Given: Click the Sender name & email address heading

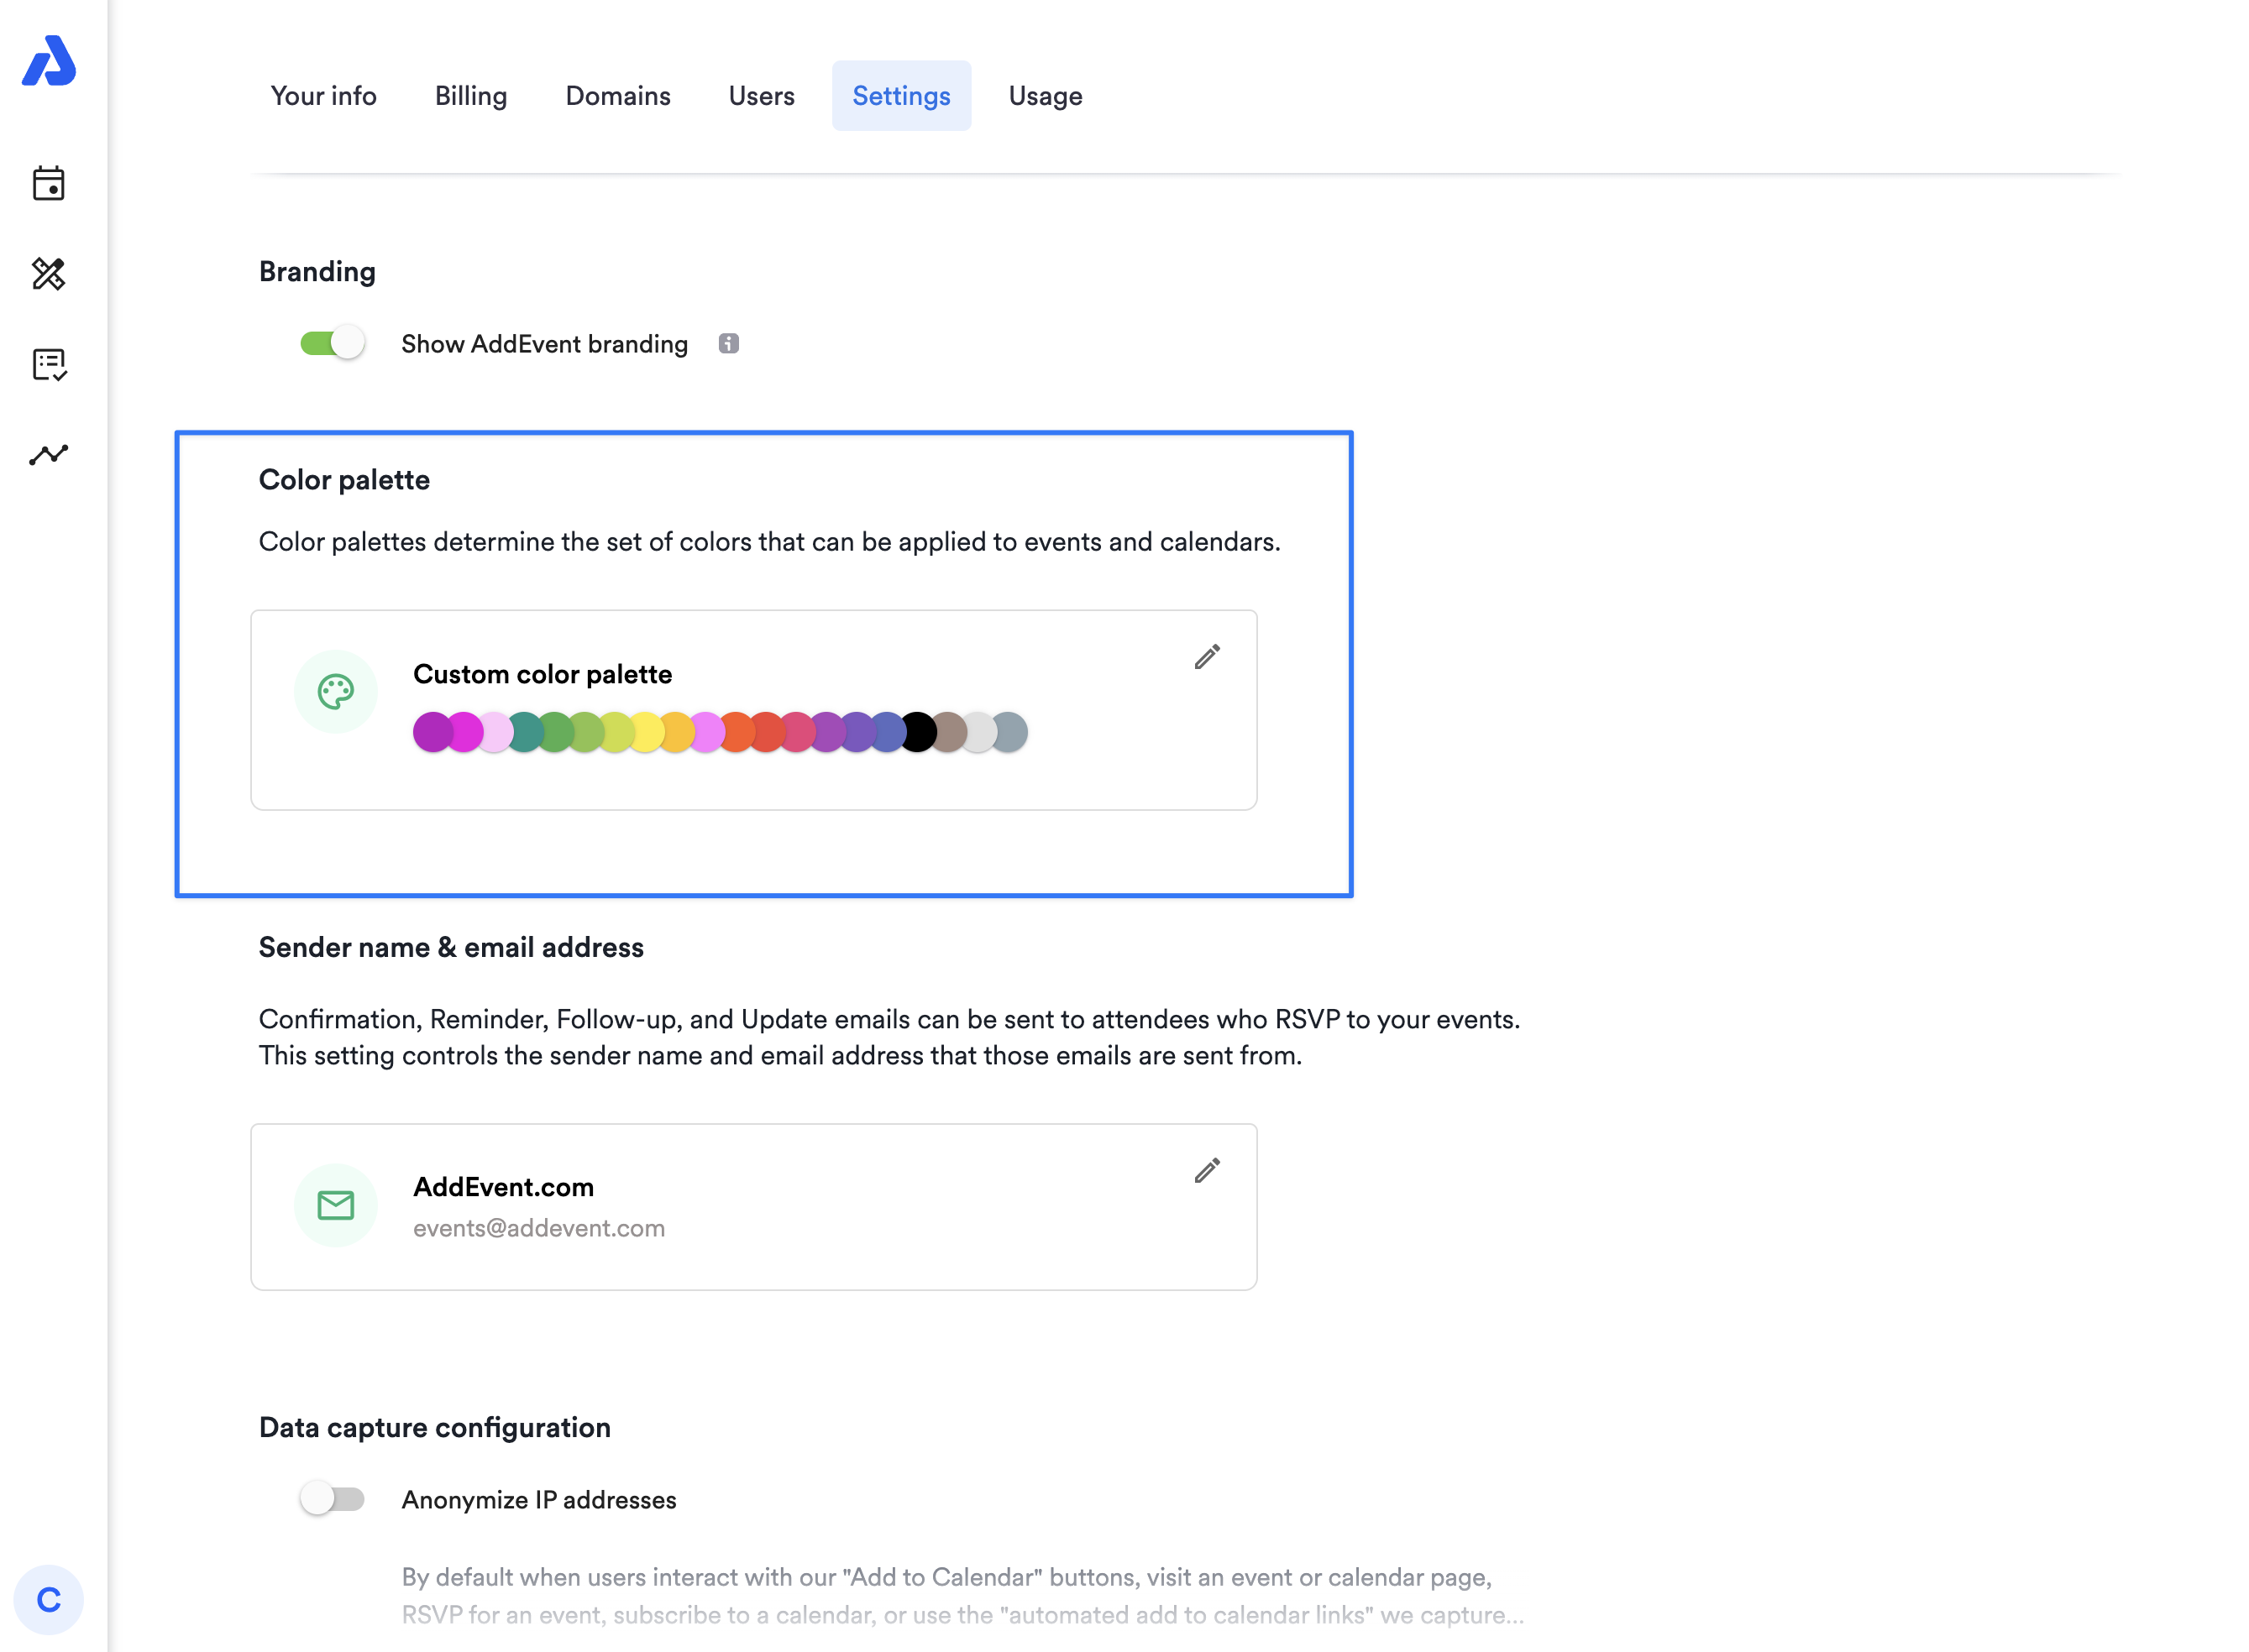Looking at the screenshot, I should pos(451,947).
